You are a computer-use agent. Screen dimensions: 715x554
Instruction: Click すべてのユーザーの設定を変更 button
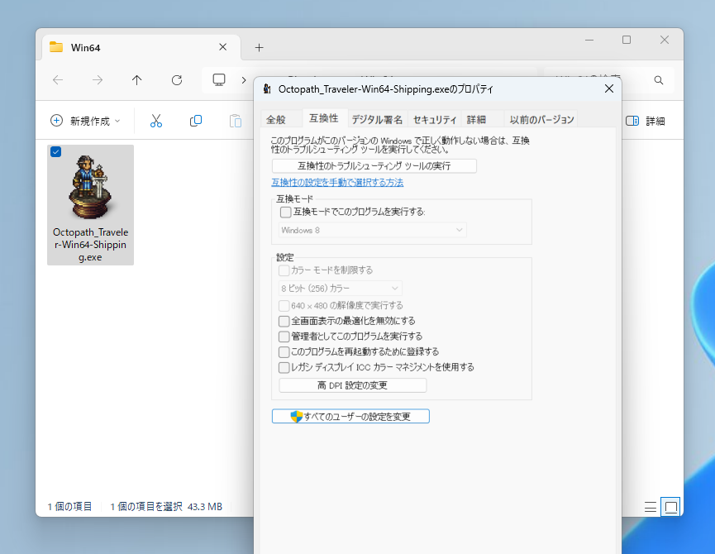coord(350,416)
